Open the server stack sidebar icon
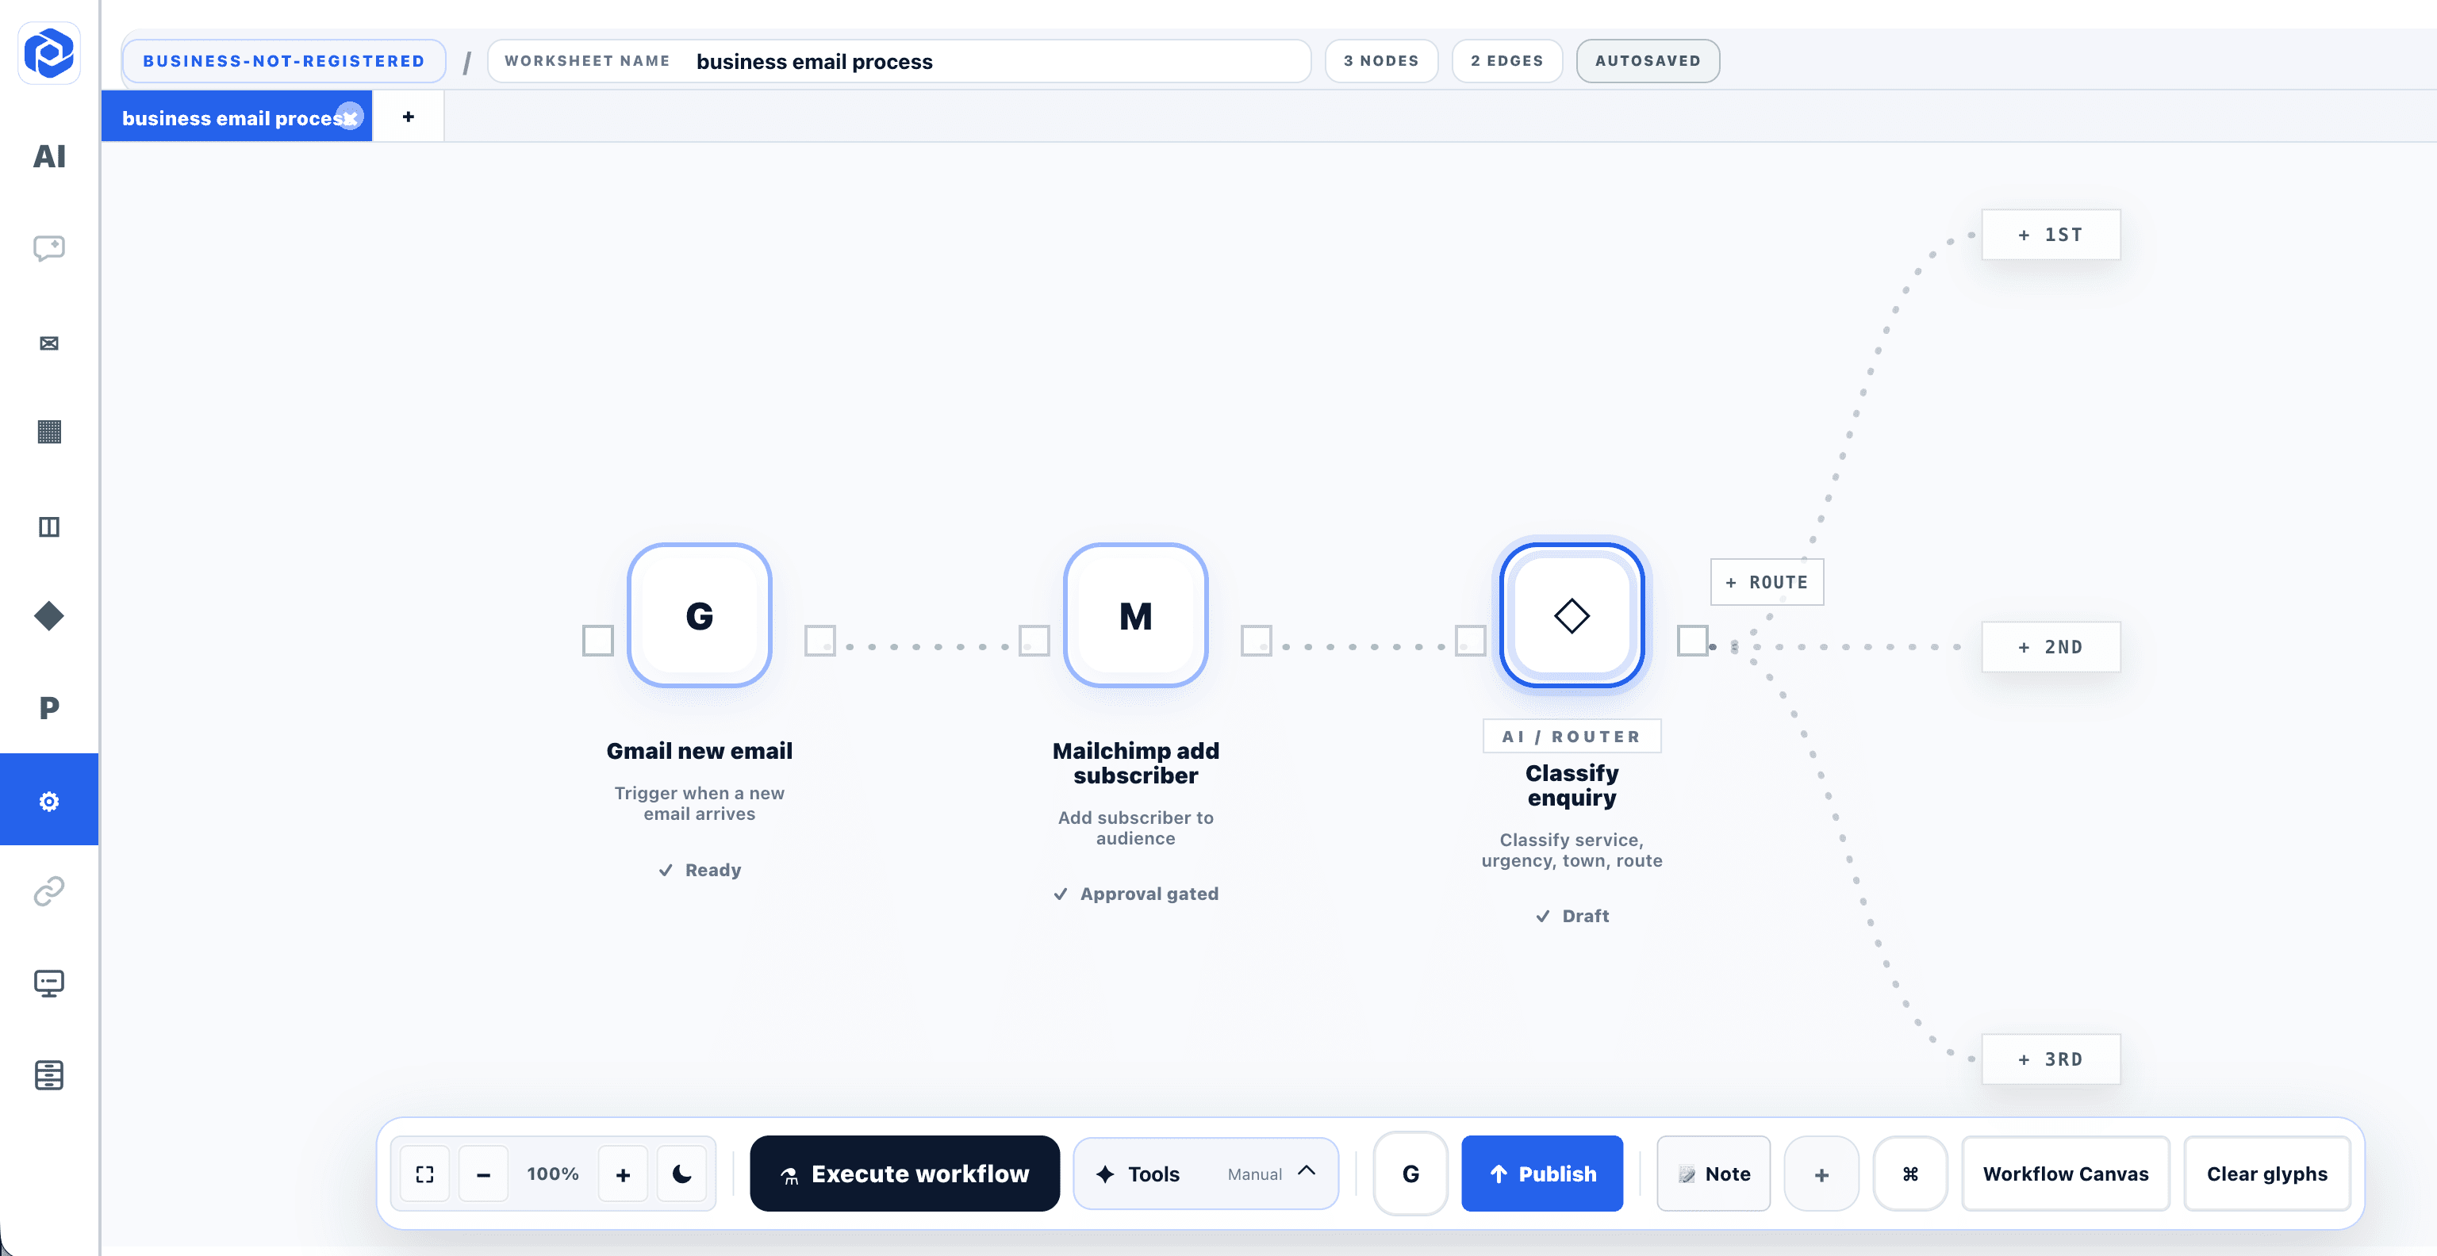The width and height of the screenshot is (2437, 1256). [x=49, y=1074]
